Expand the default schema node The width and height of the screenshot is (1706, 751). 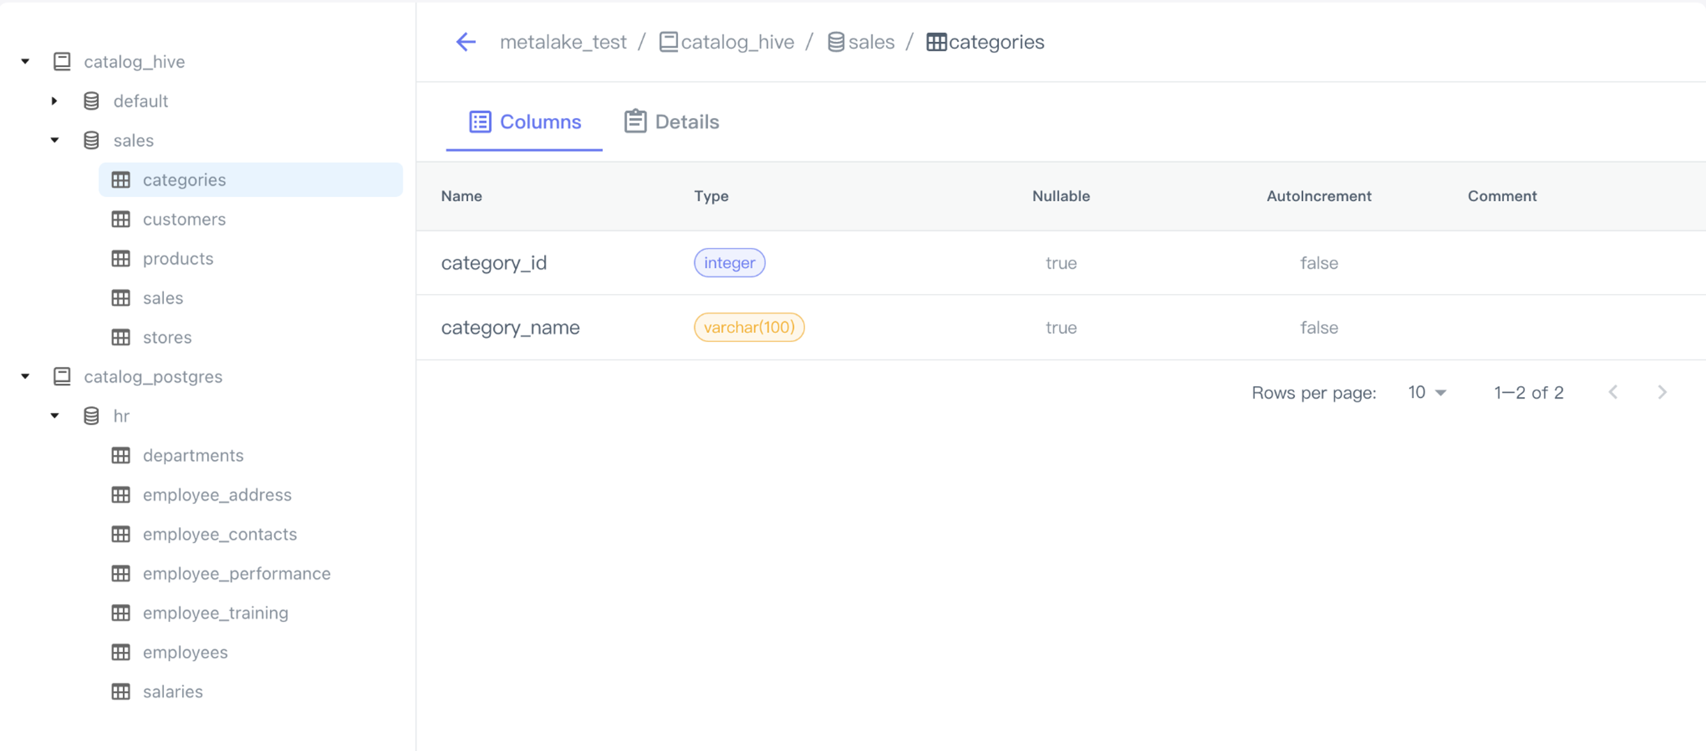(x=54, y=101)
